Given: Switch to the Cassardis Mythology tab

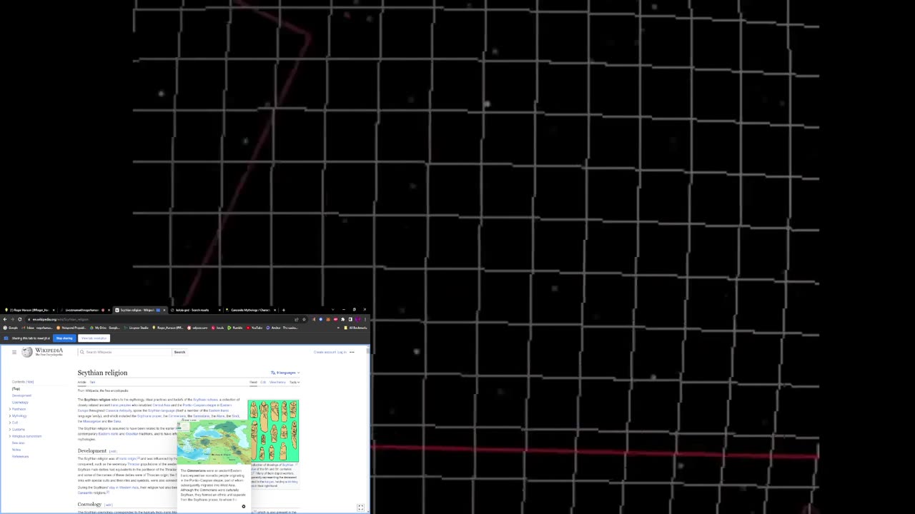Looking at the screenshot, I should 249,310.
